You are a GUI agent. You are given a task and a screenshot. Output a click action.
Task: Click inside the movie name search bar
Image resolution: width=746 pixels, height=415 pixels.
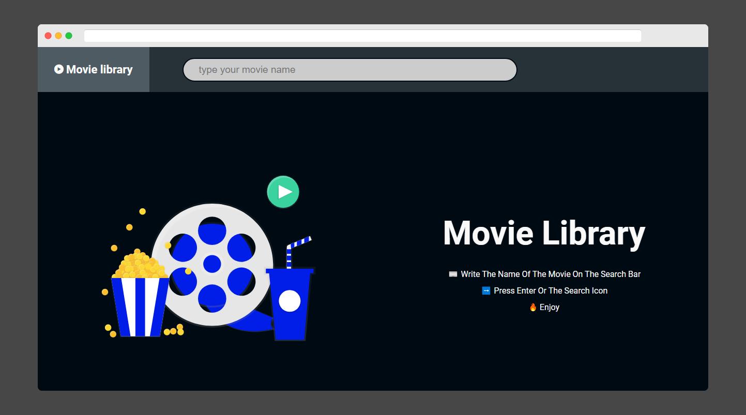[349, 69]
